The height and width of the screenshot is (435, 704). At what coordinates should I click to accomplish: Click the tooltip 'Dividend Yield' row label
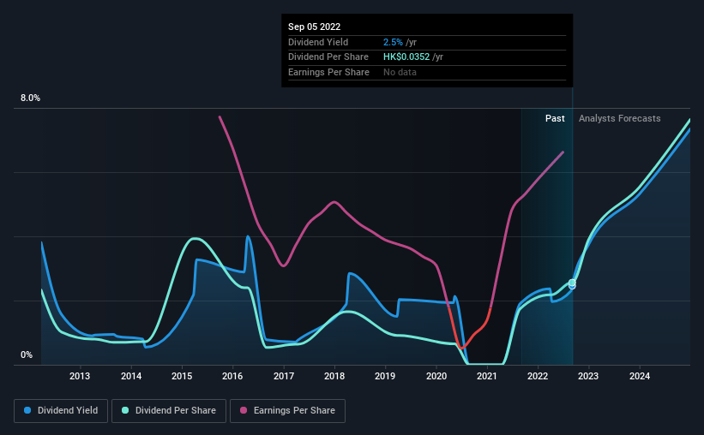coord(318,42)
